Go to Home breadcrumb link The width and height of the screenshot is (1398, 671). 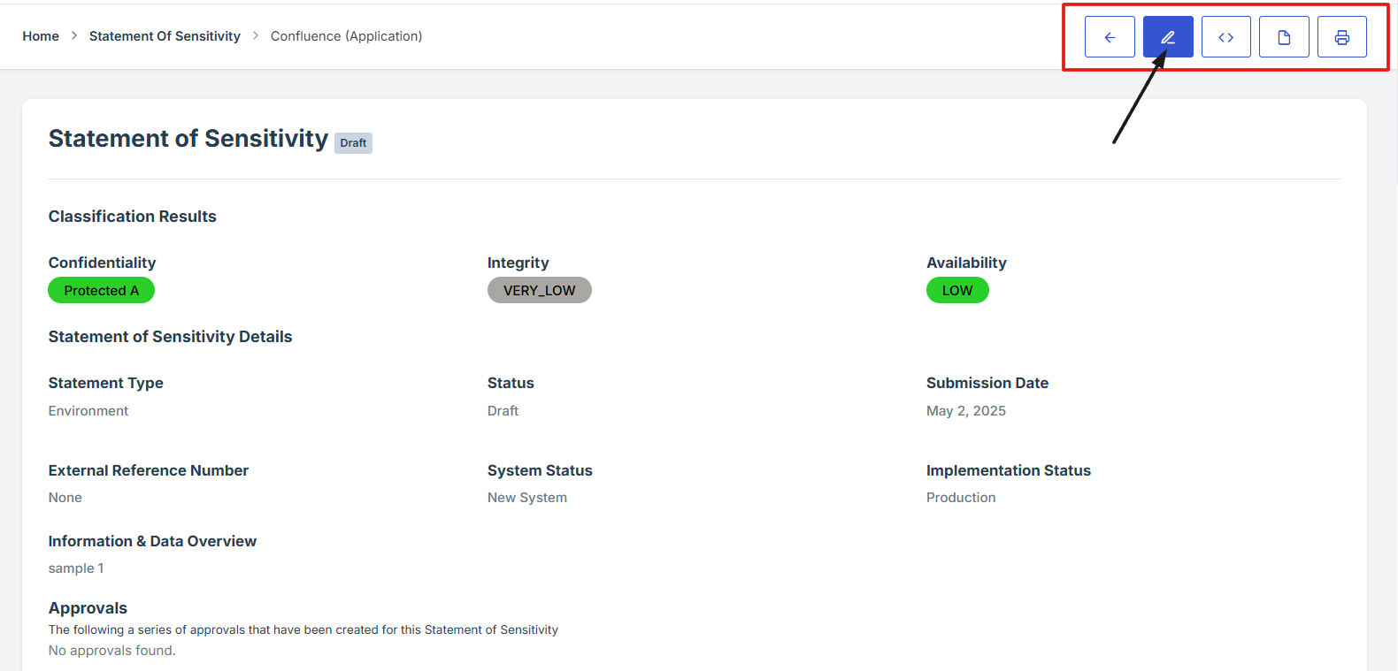tap(41, 36)
